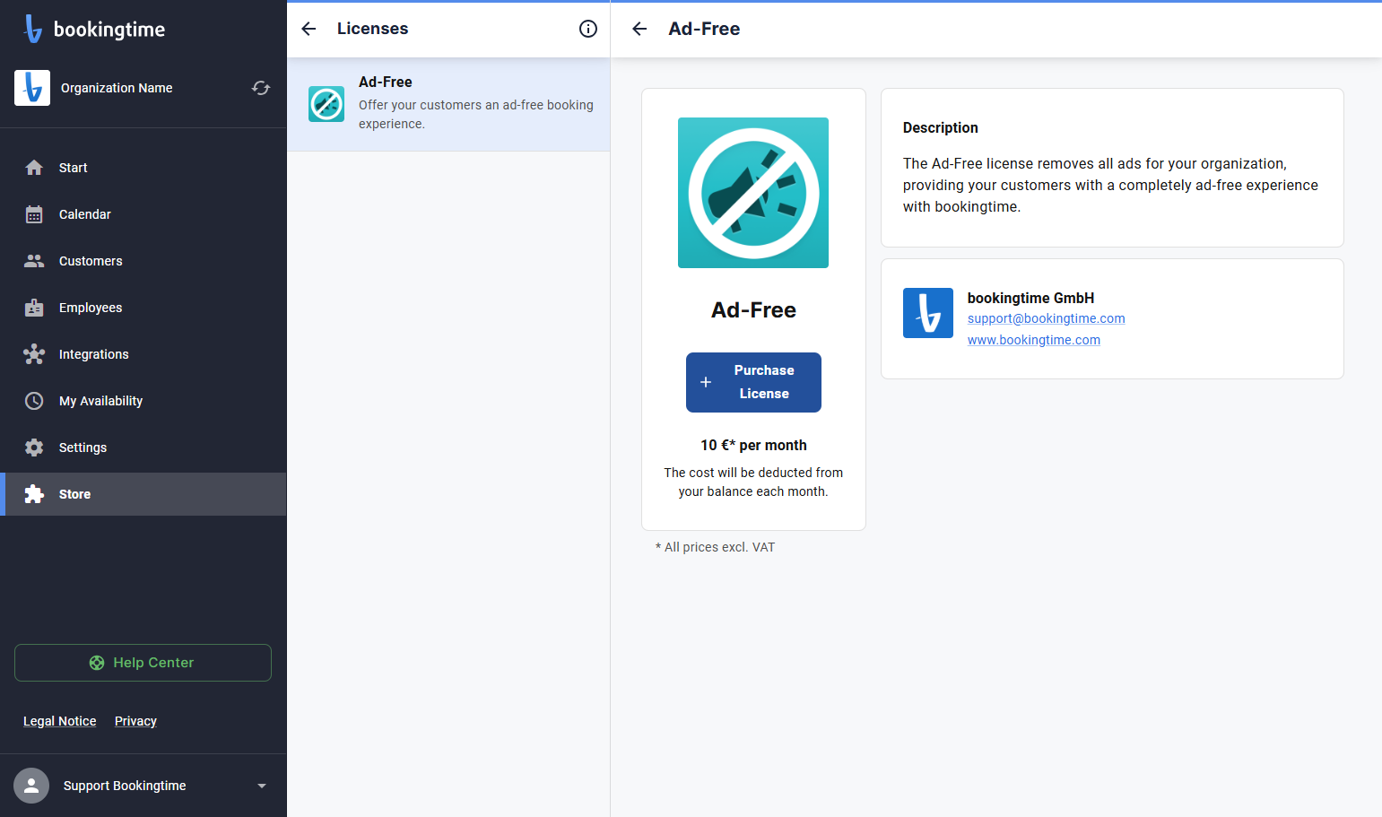This screenshot has width=1382, height=817.
Task: Click the Support Bookingtime user avatar
Action: pos(31,786)
